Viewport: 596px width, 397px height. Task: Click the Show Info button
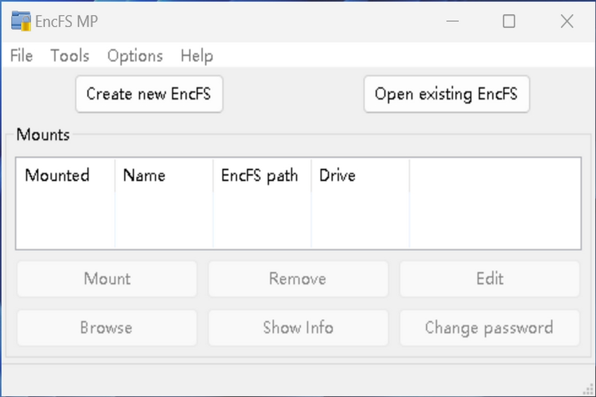(298, 328)
